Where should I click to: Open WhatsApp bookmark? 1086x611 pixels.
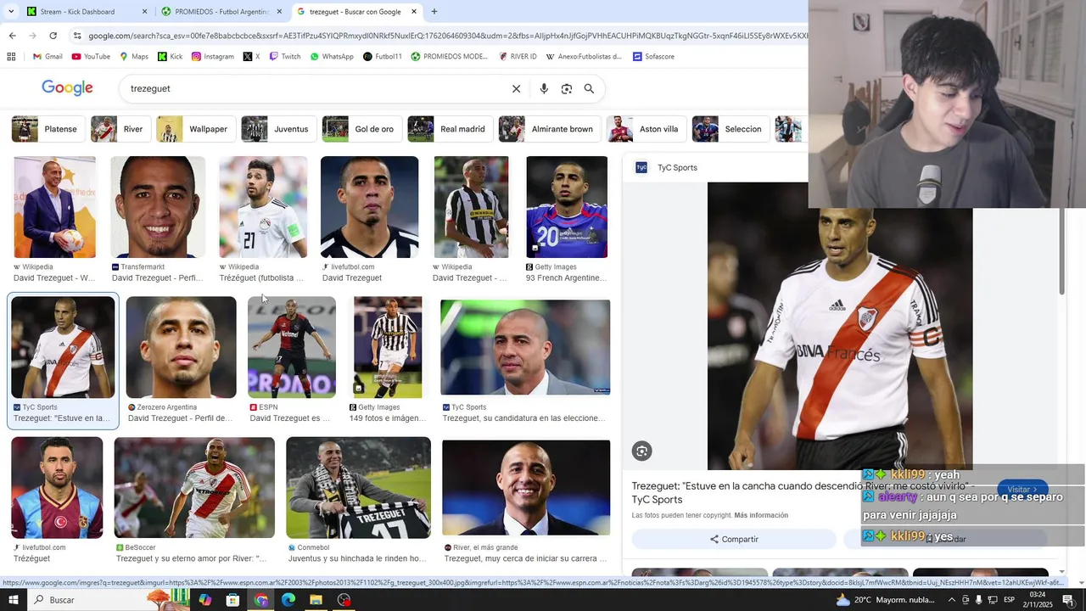pyautogui.click(x=332, y=57)
